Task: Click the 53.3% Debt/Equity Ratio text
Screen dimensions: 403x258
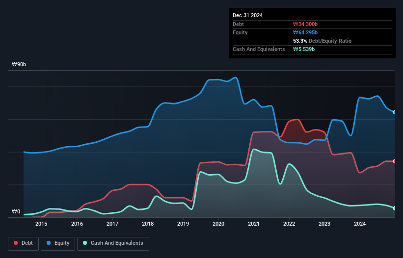Action: pos(322,41)
